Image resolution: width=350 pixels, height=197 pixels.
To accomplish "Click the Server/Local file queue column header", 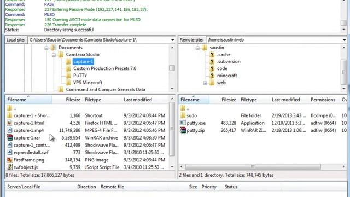I will pyautogui.click(x=24, y=187).
